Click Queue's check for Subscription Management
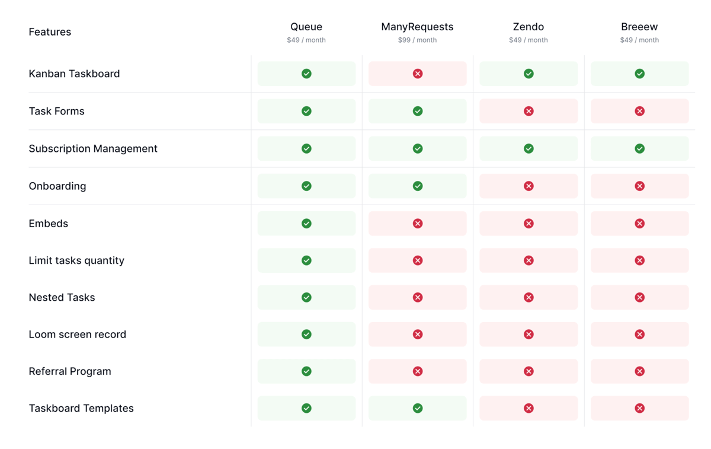Screen dimensions: 711x449 point(306,148)
